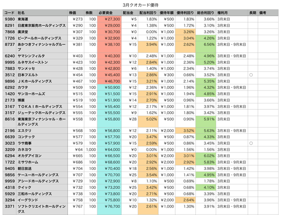Click orange dividend yield cell 5.02%
Screen dimensions: 281x215
148,122
